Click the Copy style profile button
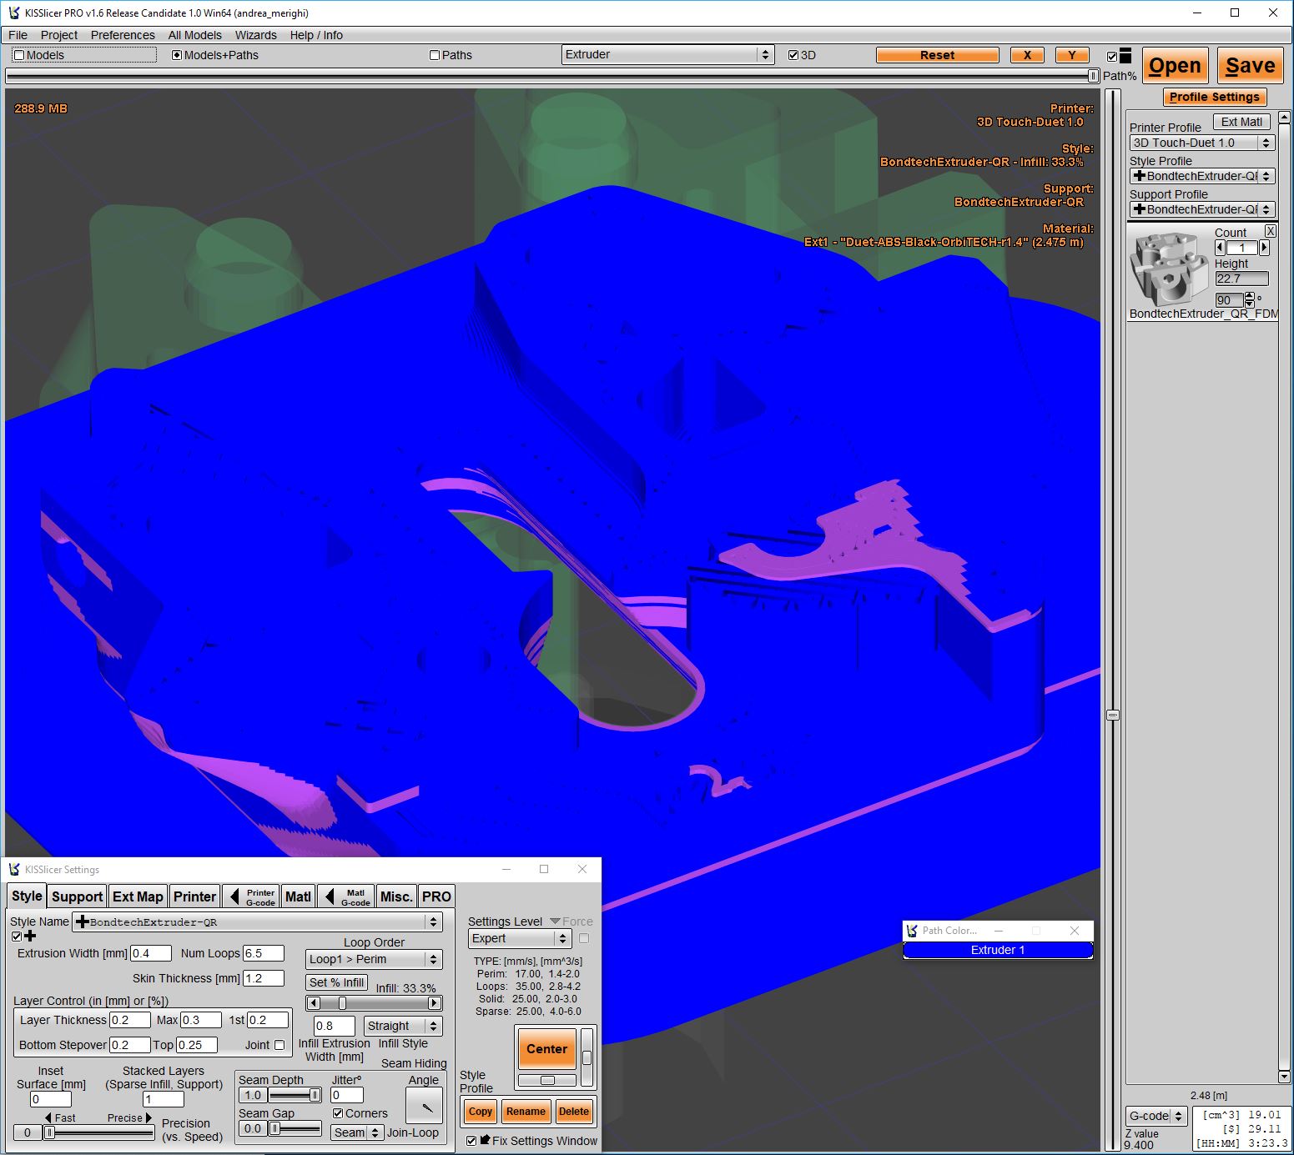The image size is (1294, 1155). 481,1111
